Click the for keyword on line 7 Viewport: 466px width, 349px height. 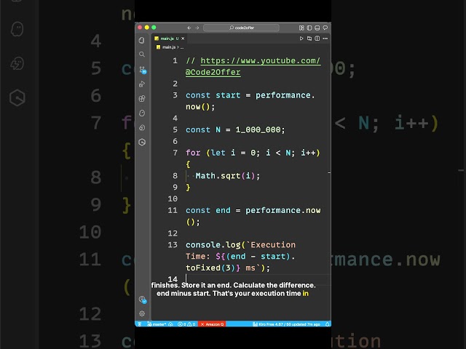(x=193, y=153)
